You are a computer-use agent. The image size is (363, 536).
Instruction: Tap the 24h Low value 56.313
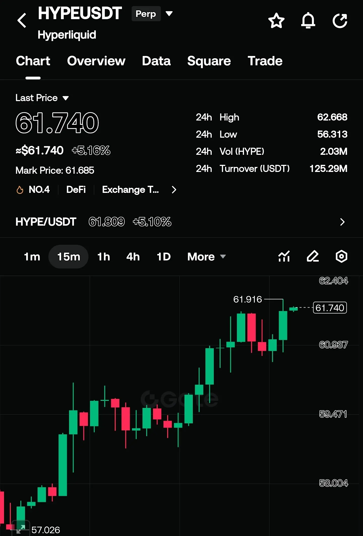pos(332,134)
